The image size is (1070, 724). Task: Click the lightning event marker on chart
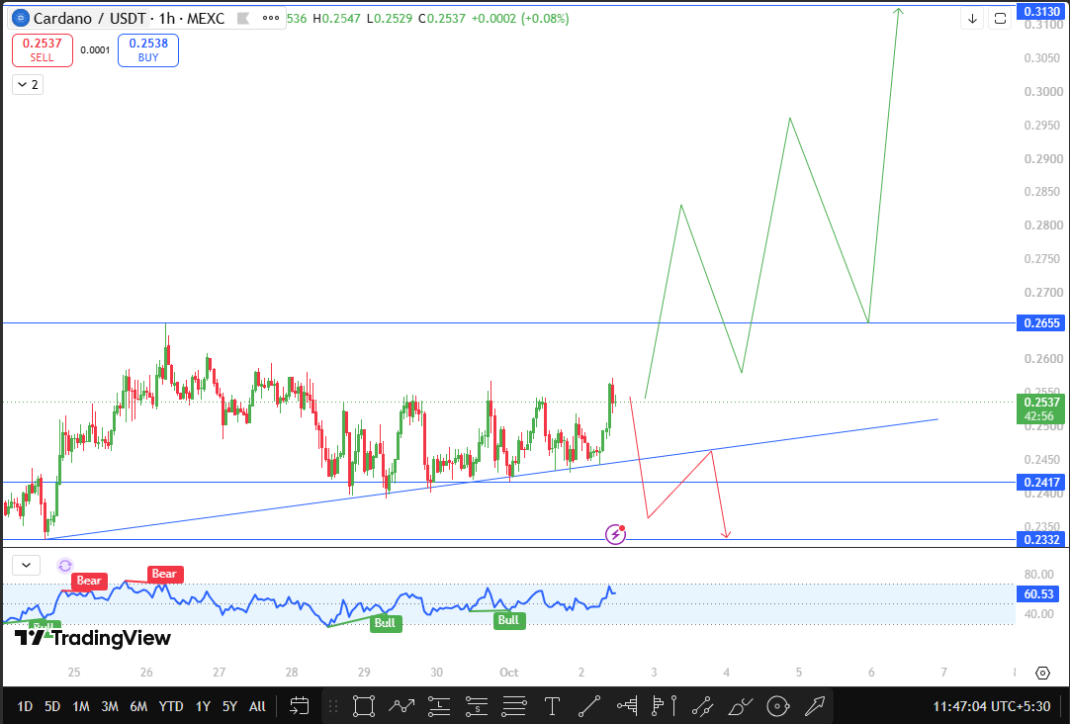pos(615,534)
